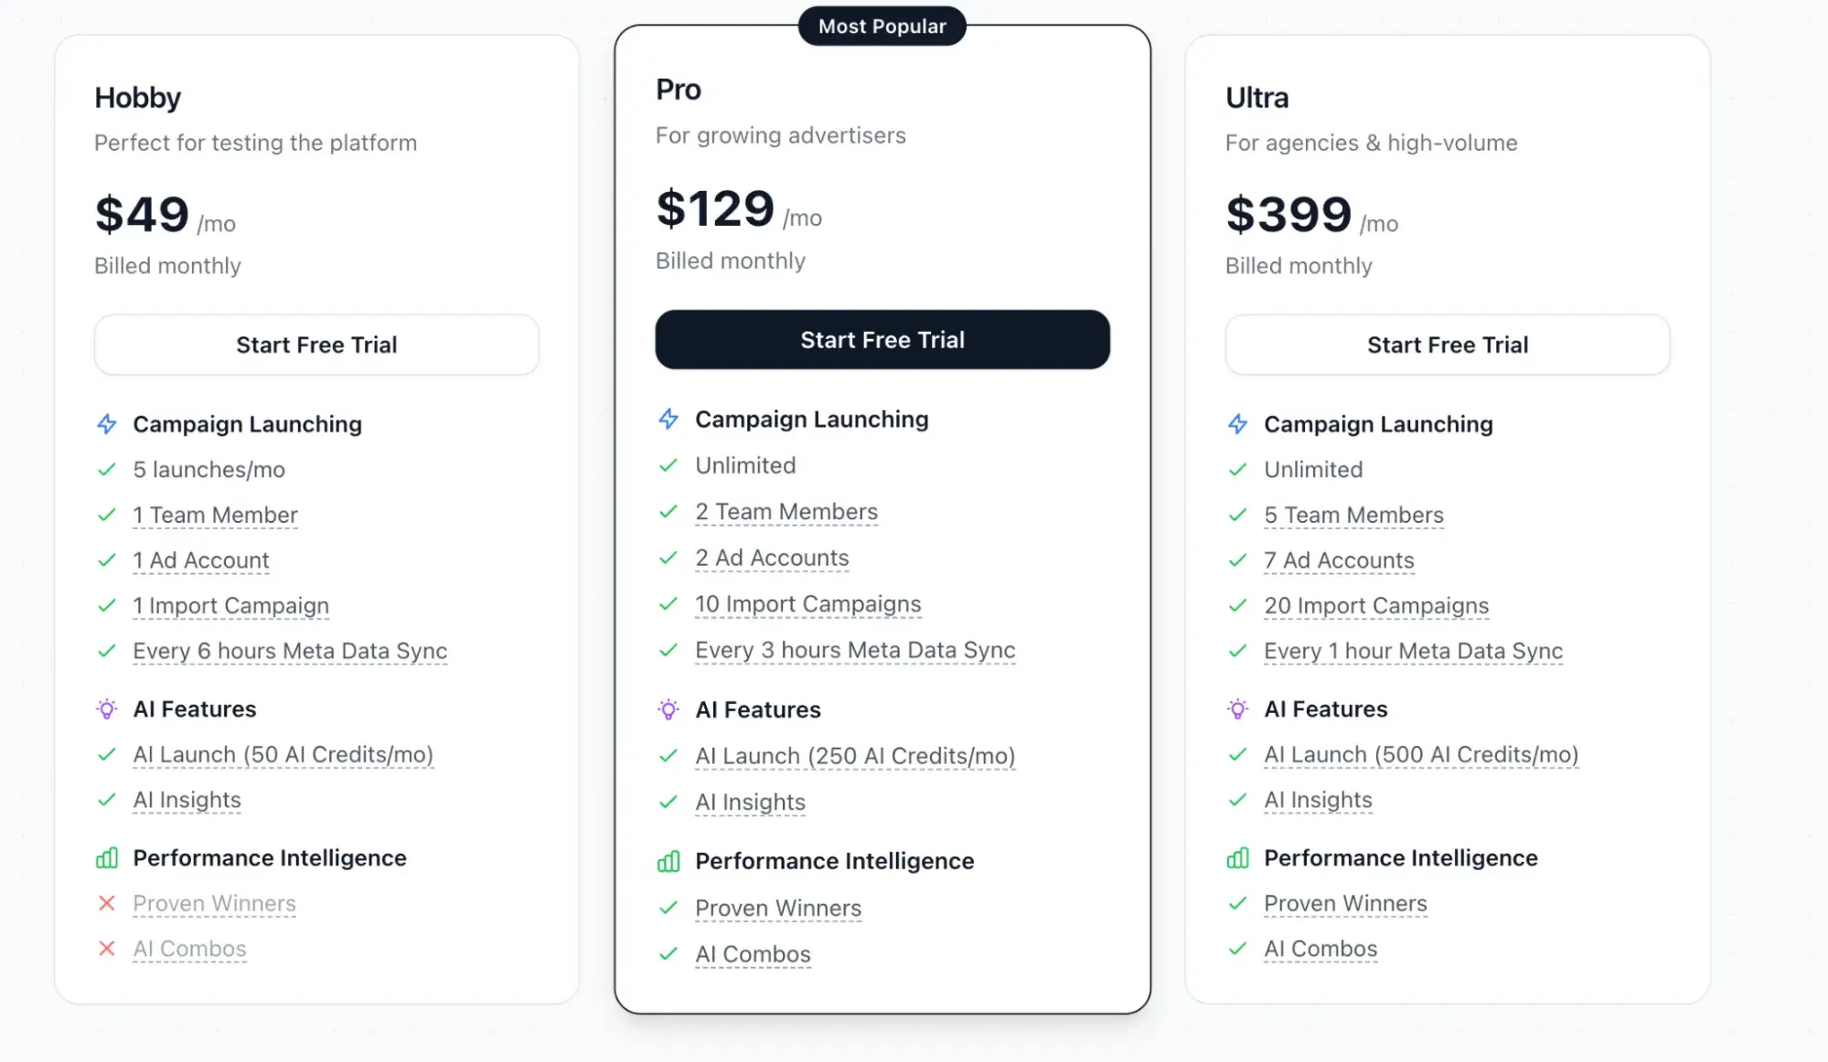Click the lightning bolt icon in Hobby plan
Screen dimensions: 1828x1062
coord(107,424)
